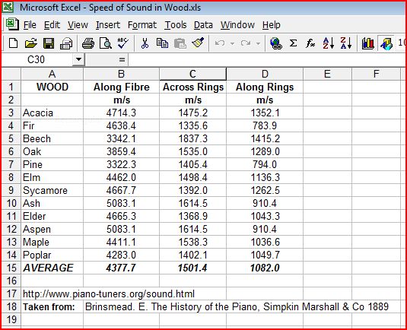Run the ABC spelling check icon

[122, 43]
